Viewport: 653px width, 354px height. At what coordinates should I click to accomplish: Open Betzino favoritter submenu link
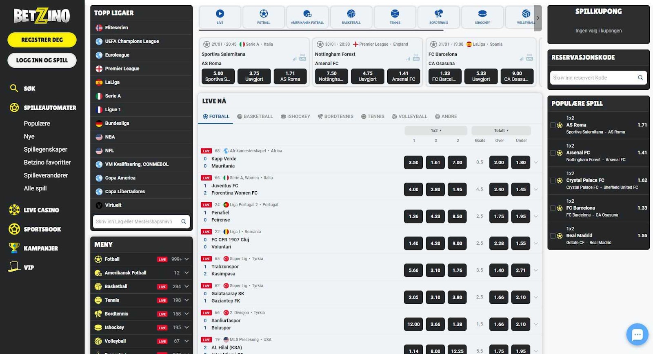point(47,162)
